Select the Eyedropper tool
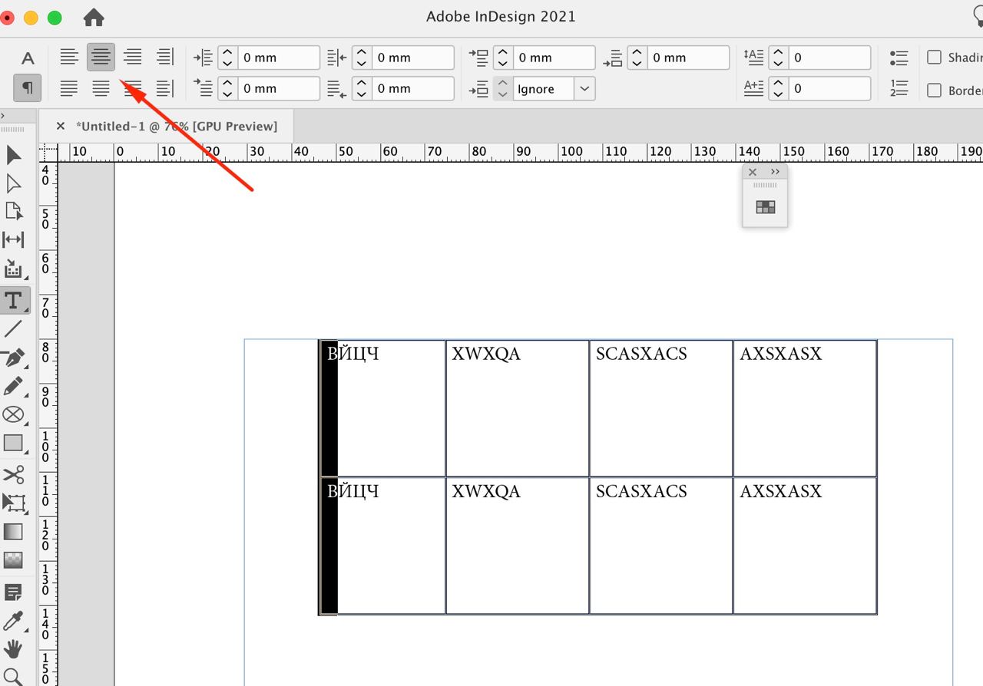This screenshot has height=686, width=983. pyautogui.click(x=14, y=621)
